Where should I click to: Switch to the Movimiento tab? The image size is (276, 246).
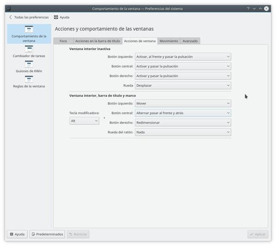(169, 41)
